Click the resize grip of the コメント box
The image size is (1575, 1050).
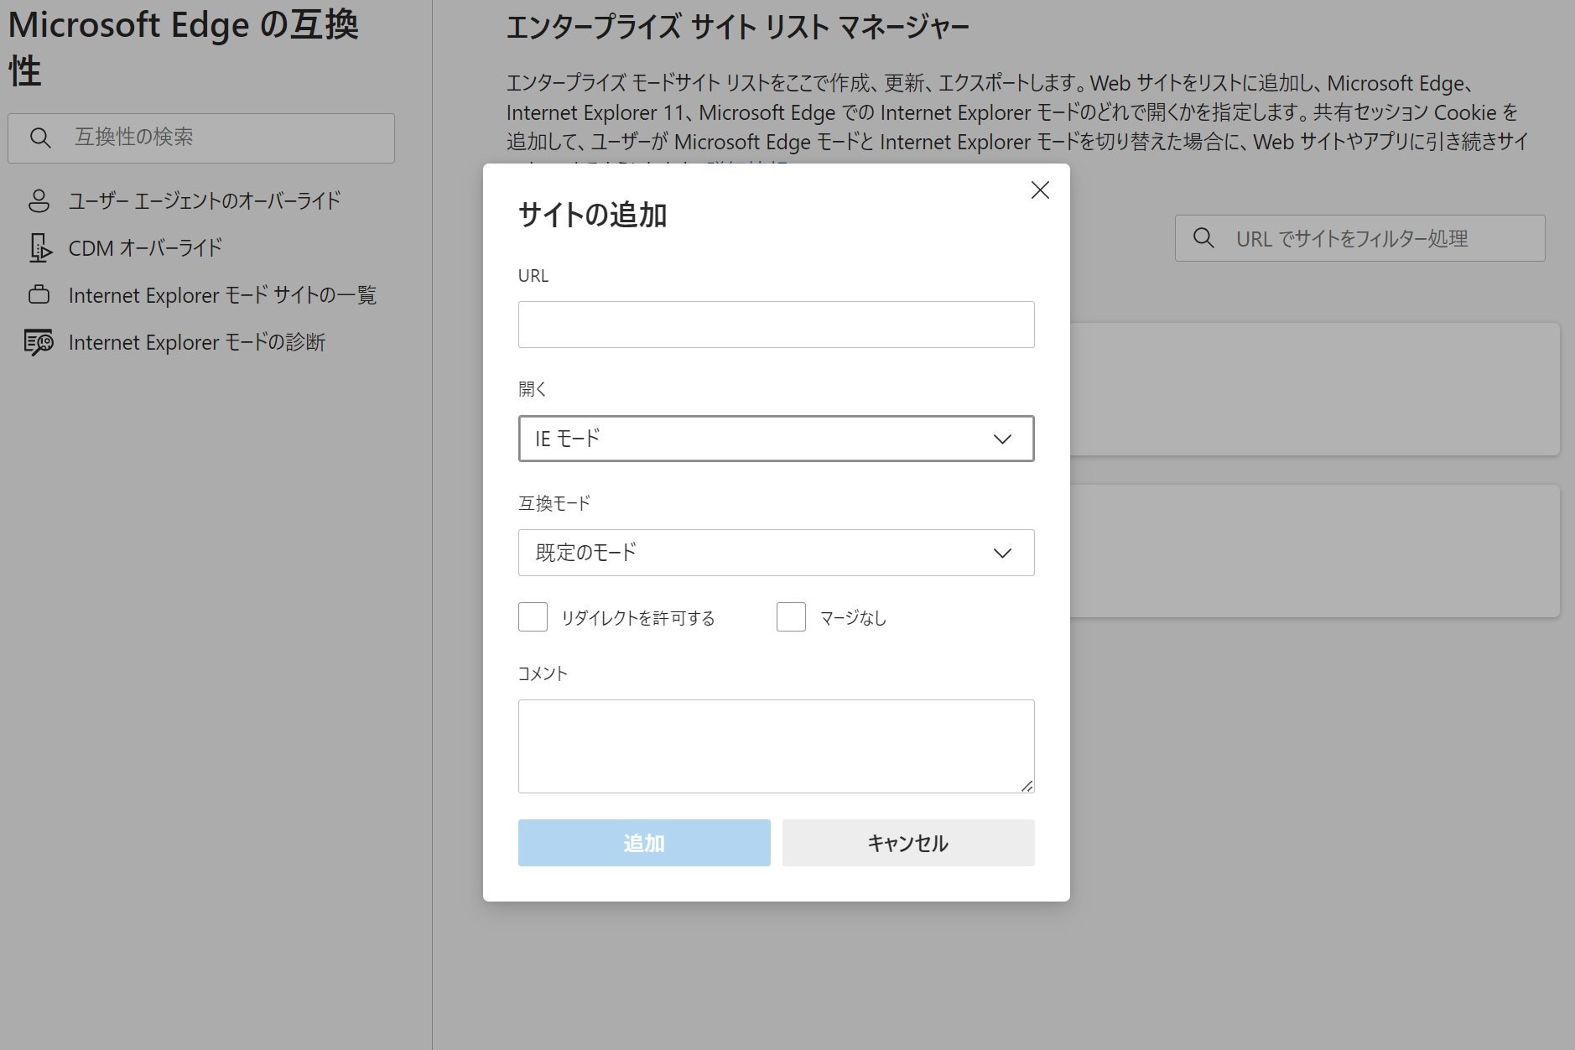1027,786
